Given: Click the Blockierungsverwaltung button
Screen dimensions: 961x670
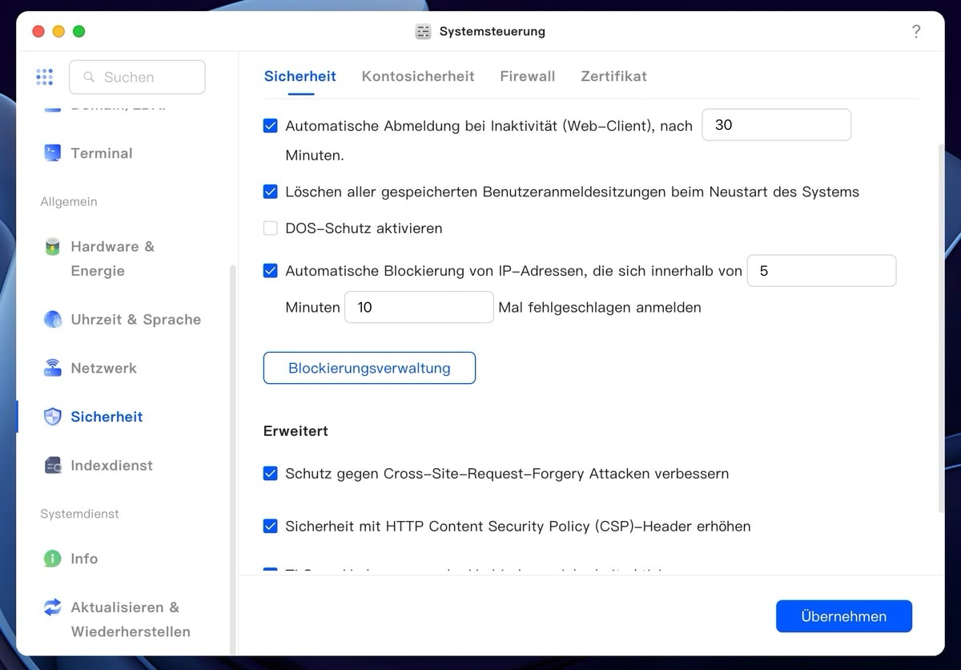Looking at the screenshot, I should tap(369, 368).
